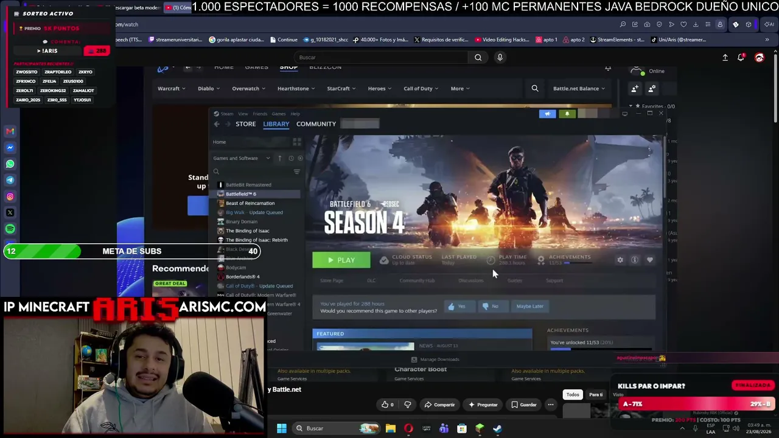Viewport: 779px width, 438px height.
Task: Switch Steam library to collections grid view
Action: pos(297,142)
